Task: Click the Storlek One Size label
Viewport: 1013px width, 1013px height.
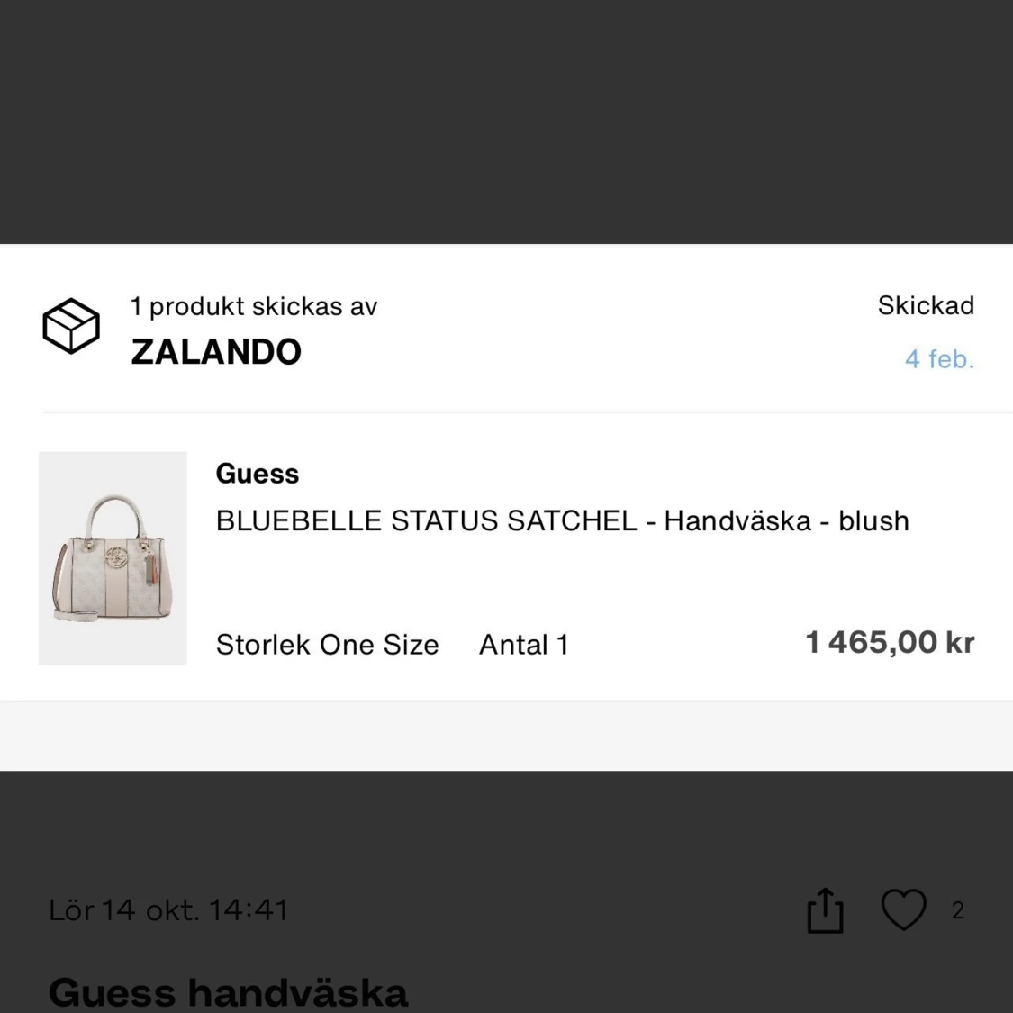Action: coord(327,645)
